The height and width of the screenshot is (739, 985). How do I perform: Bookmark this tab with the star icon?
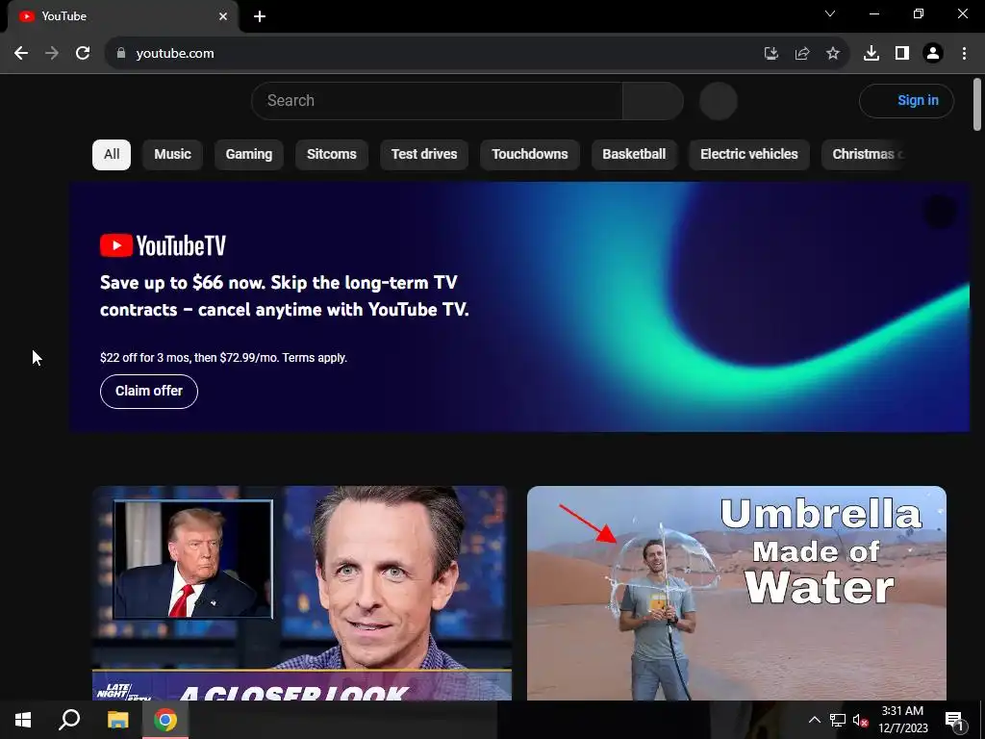click(833, 54)
